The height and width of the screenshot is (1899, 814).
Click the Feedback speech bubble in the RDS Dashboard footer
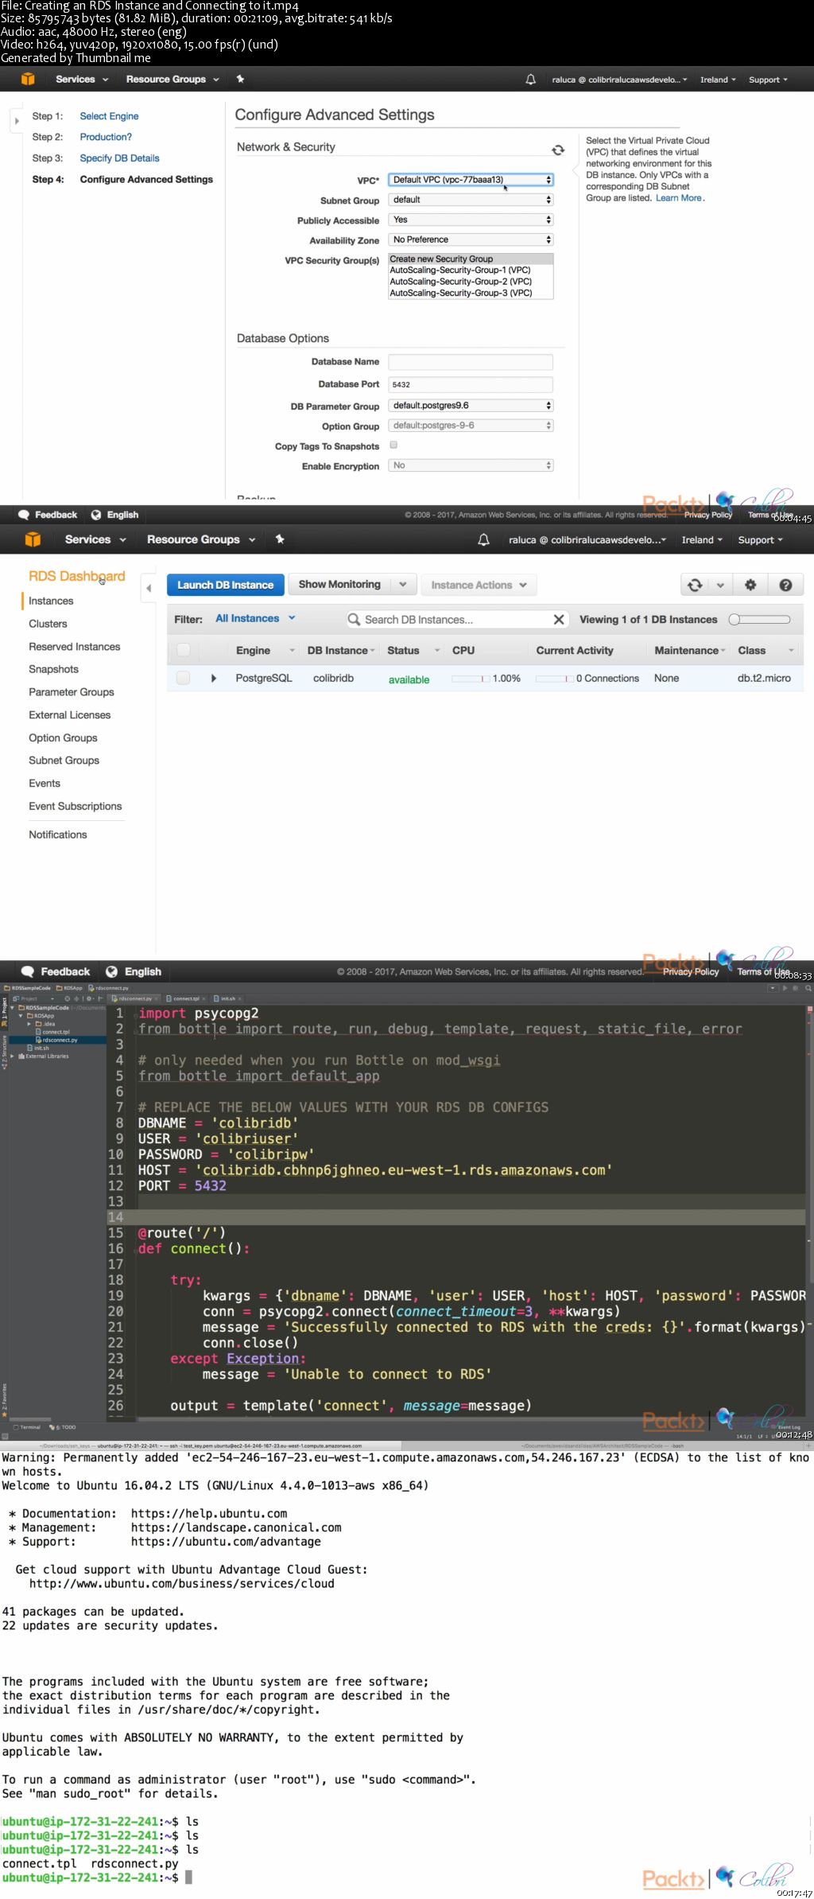click(x=28, y=971)
